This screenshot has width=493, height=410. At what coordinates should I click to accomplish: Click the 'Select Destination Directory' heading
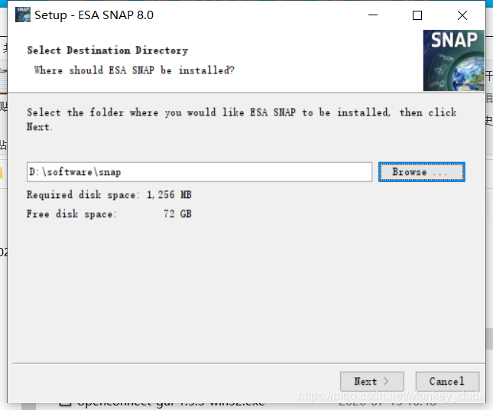pyautogui.click(x=108, y=50)
